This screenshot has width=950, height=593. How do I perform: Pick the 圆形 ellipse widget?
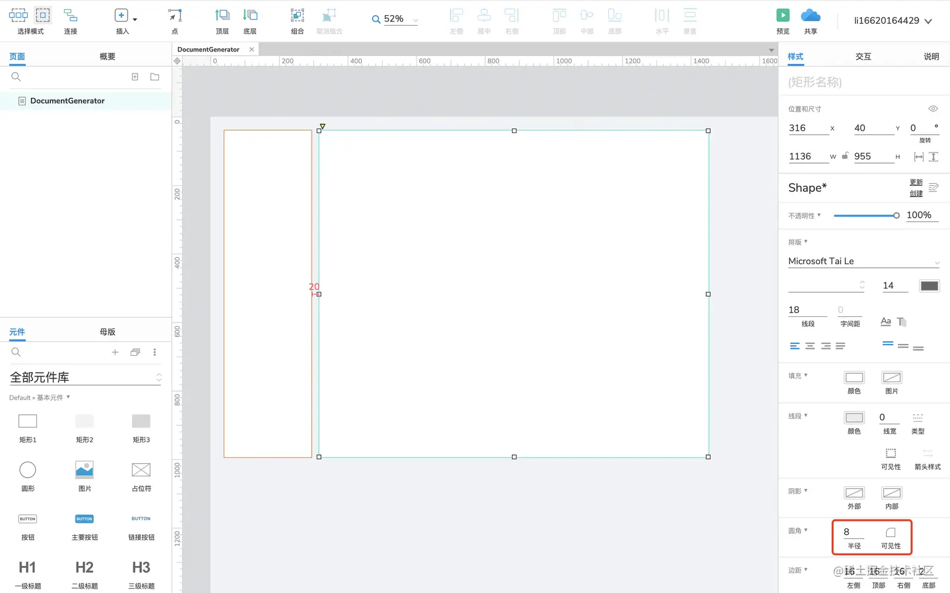pos(28,476)
